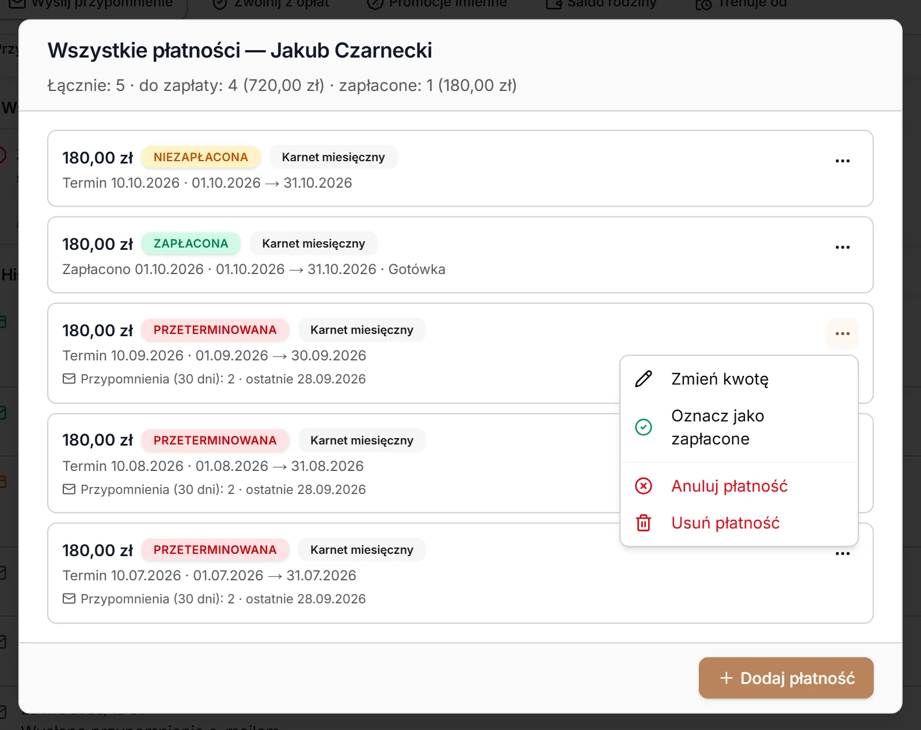Click the Przypomnienia text in the 10.07.2026 payment
The height and width of the screenshot is (730, 921).
pos(223,599)
